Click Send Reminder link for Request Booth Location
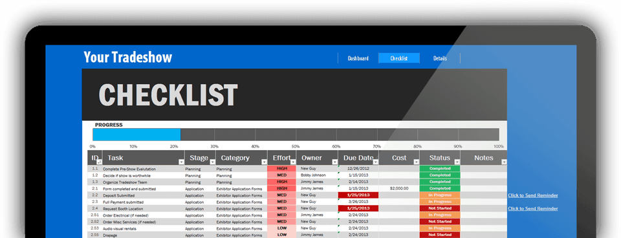The width and height of the screenshot is (621, 238). [x=532, y=208]
